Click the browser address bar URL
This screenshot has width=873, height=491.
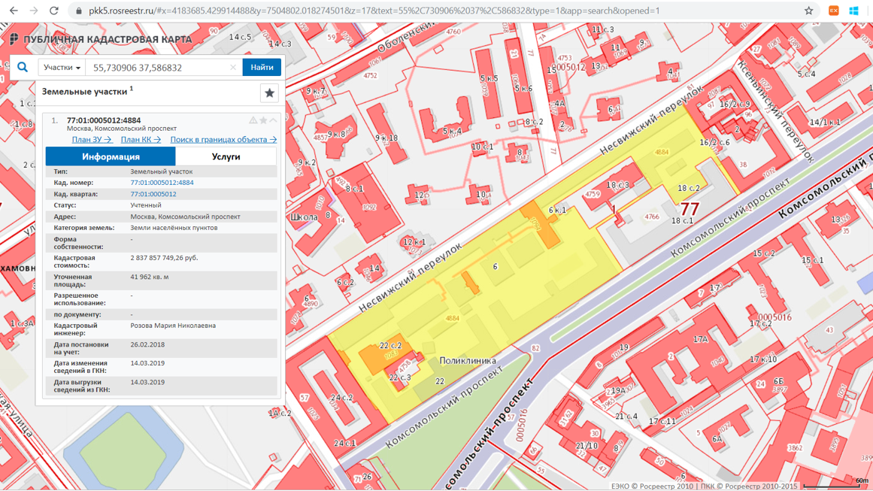tap(374, 11)
